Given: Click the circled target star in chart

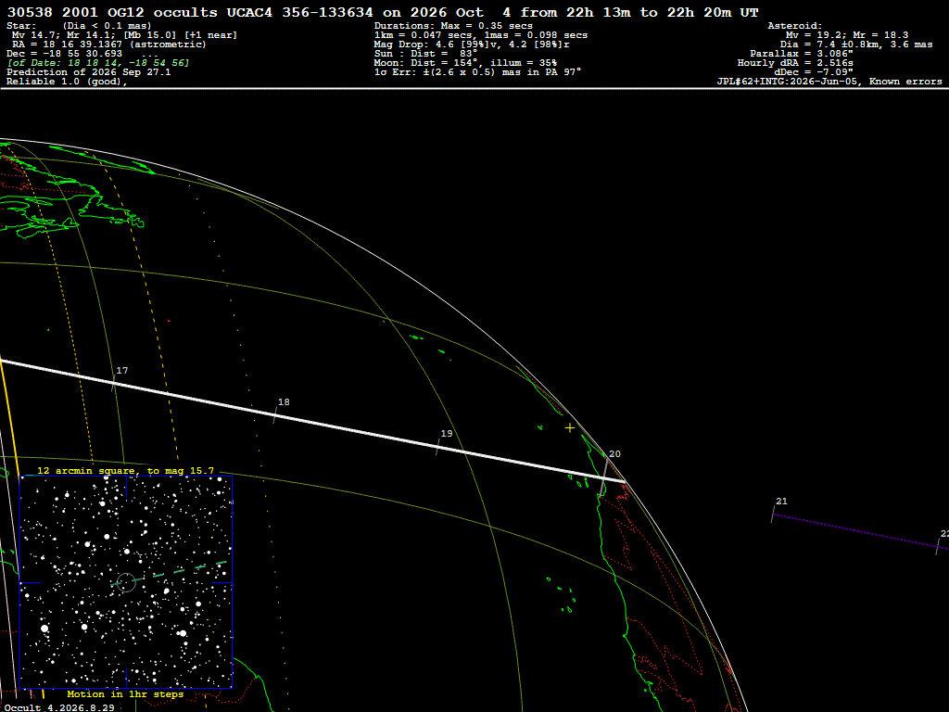Looking at the screenshot, I should pyautogui.click(x=126, y=582).
